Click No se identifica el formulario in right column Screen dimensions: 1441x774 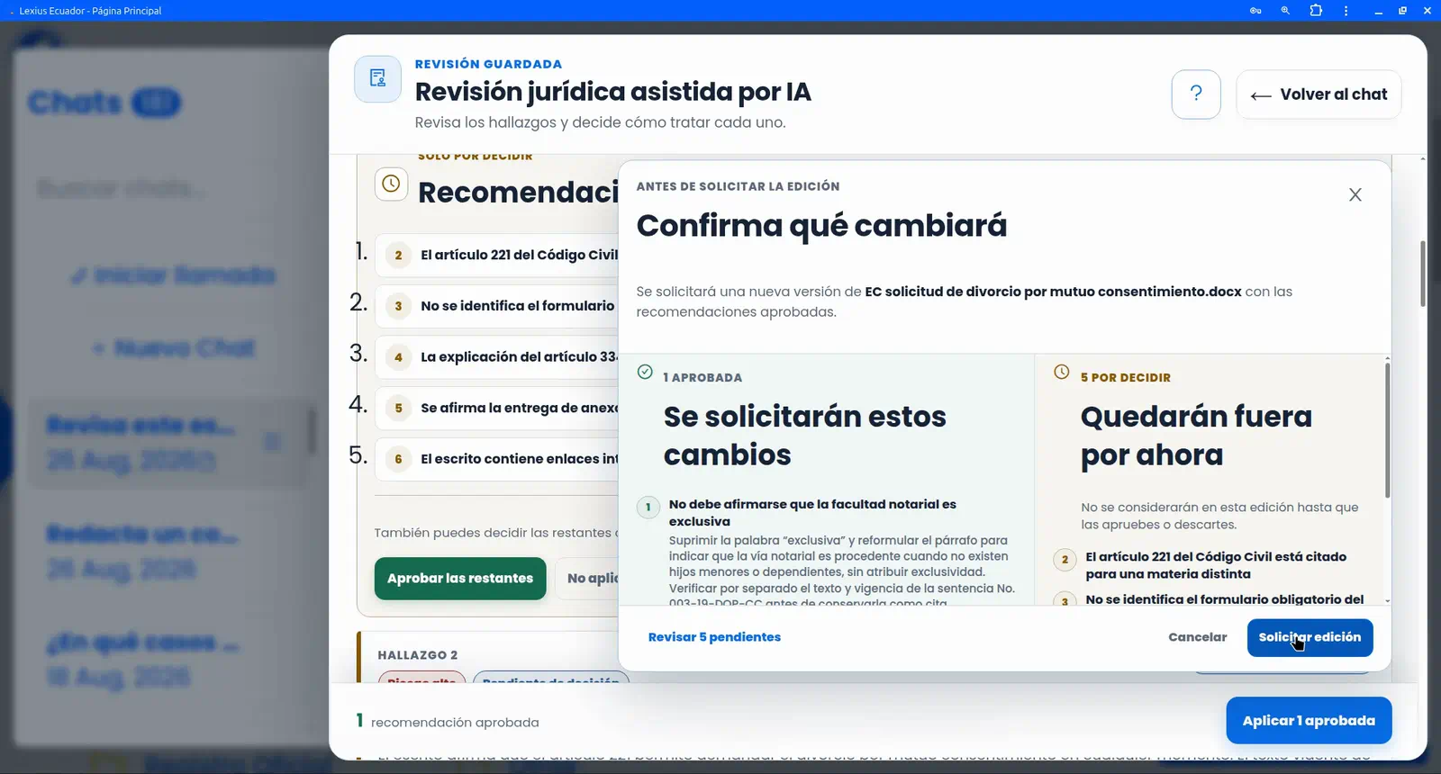pyautogui.click(x=1224, y=599)
